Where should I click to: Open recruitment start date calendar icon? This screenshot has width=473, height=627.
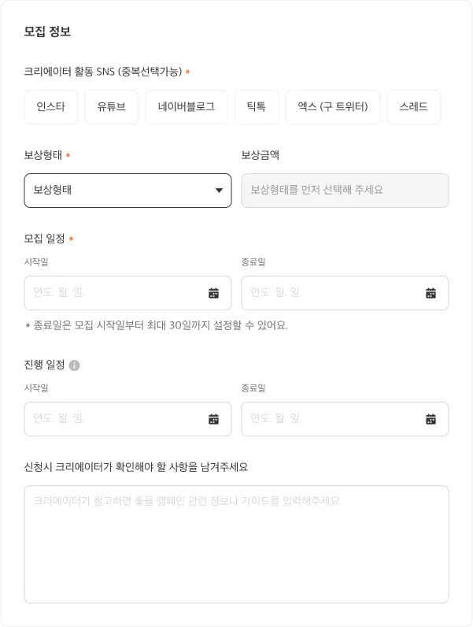point(213,293)
